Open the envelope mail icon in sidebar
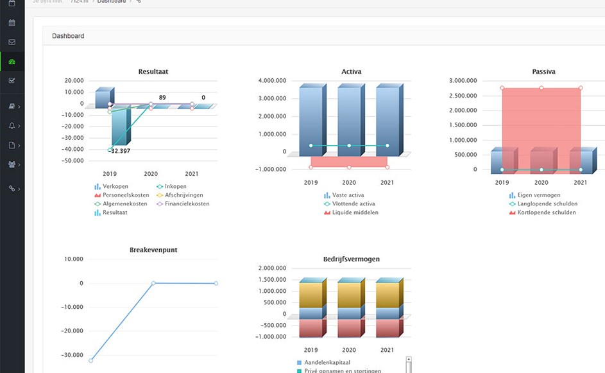605x373 pixels. [x=12, y=42]
